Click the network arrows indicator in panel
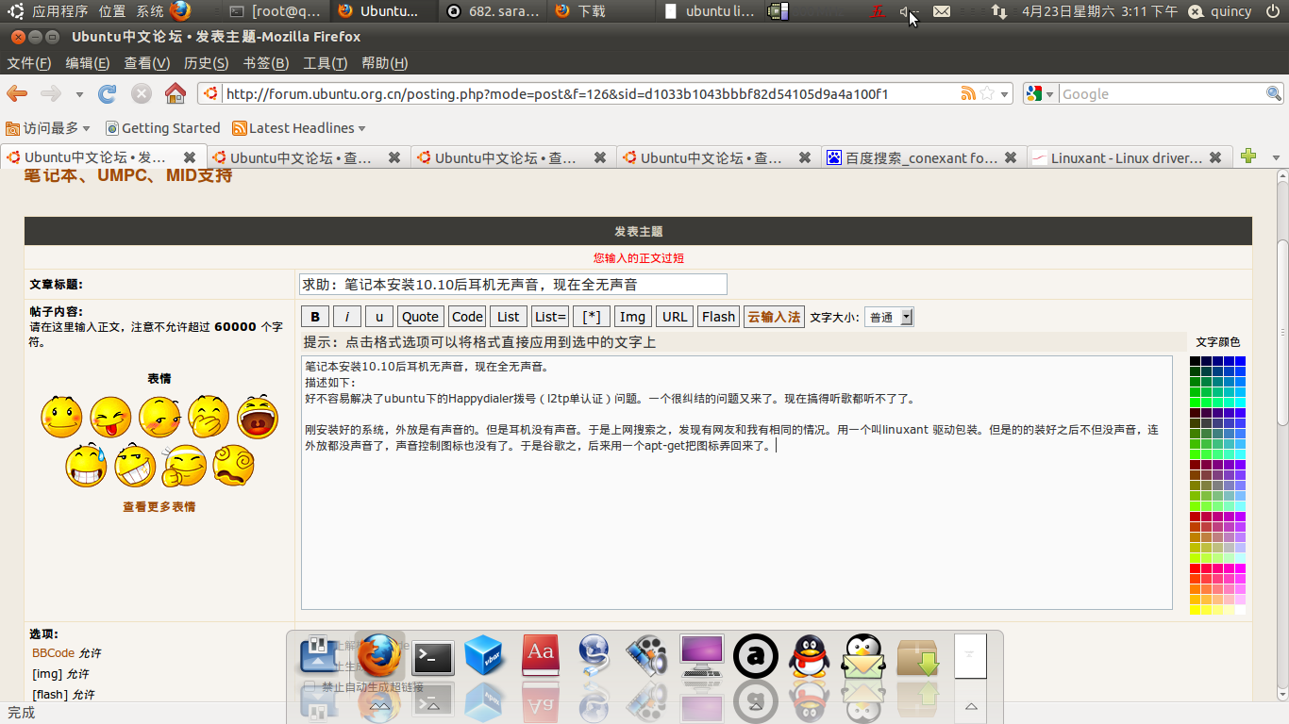This screenshot has height=724, width=1289. [998, 11]
